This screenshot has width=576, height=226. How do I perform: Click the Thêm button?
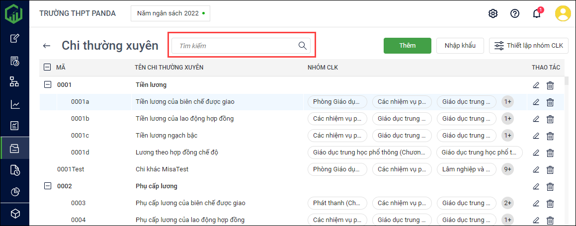(x=407, y=46)
